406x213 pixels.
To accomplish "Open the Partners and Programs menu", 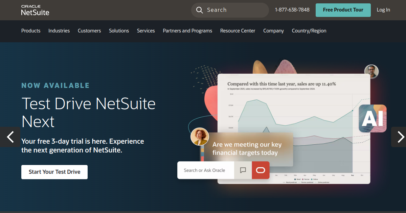I will click(x=187, y=31).
